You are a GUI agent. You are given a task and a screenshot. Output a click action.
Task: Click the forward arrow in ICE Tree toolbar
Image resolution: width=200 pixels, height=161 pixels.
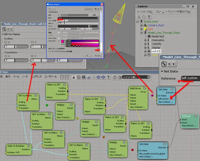103,77
